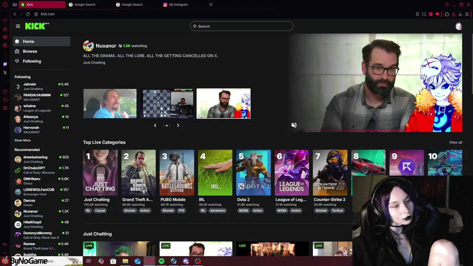Click the FPS tag under PUBG Mobile

[x=181, y=211]
